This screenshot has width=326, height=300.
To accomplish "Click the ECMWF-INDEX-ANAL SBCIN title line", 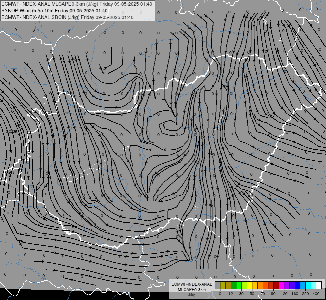I will [67, 17].
